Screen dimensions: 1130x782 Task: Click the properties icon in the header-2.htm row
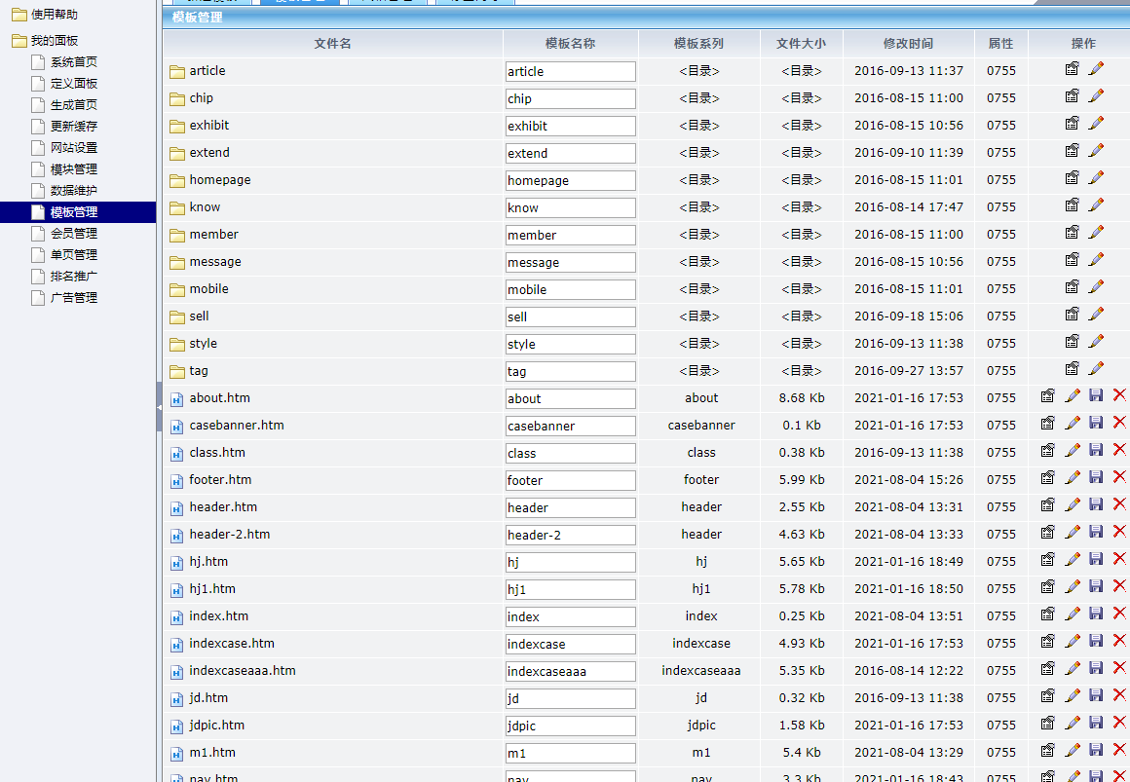coord(1047,532)
